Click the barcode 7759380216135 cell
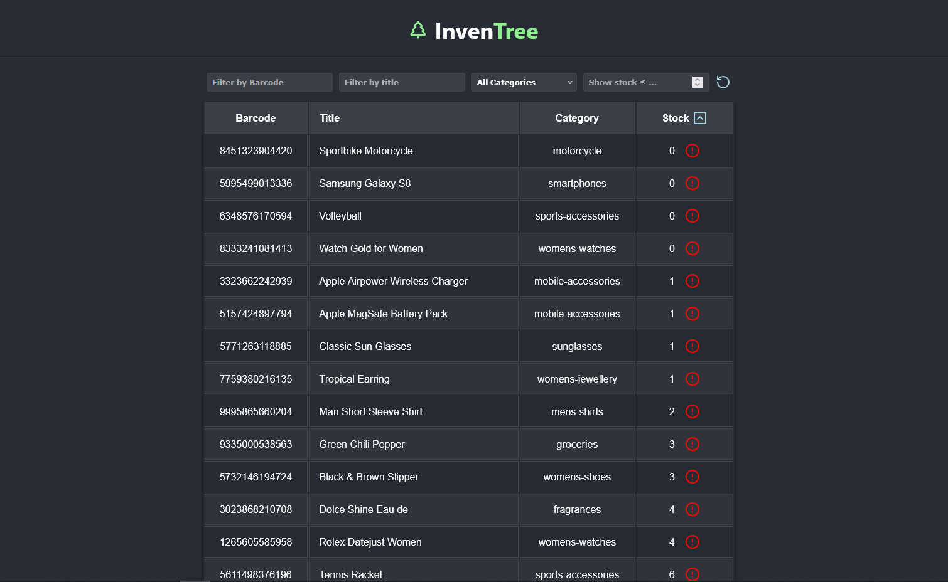 pyautogui.click(x=256, y=379)
